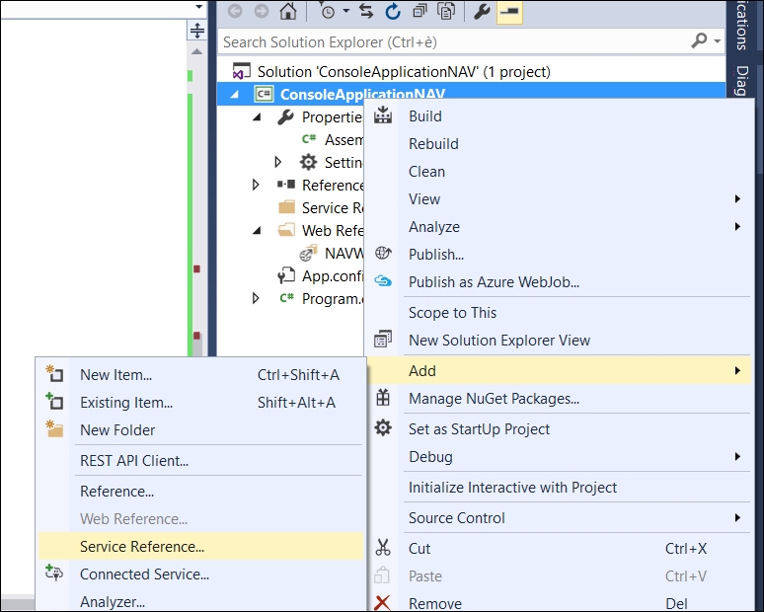Choose Analyzer... in Add submenu

tap(201, 601)
